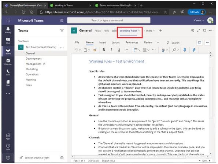Add a new tab with plus

pyautogui.click(x=160, y=30)
